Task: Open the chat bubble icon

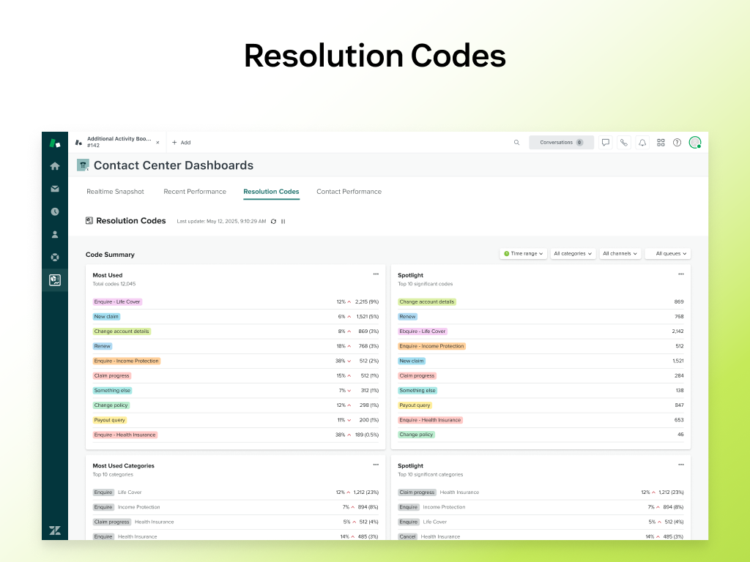Action: tap(606, 143)
